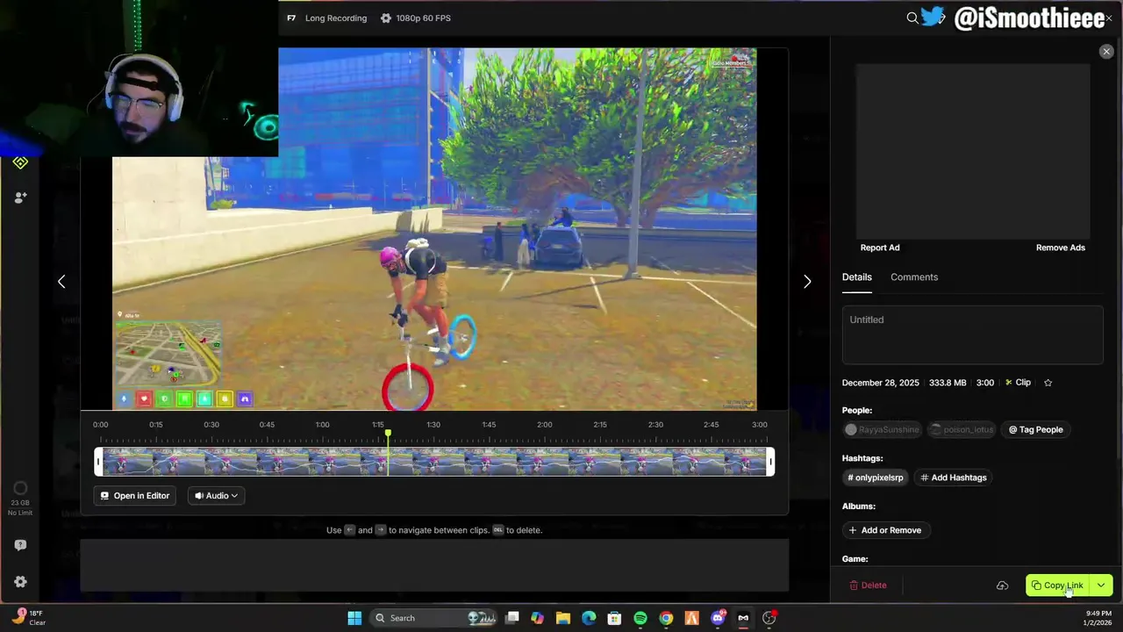Click the Tag People button
The image size is (1123, 632).
pos(1036,430)
